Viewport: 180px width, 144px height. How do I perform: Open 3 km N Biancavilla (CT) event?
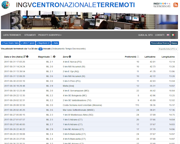[74, 134]
